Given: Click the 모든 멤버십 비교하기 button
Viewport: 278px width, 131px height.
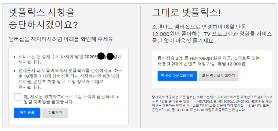Looking at the screenshot, I should click(x=218, y=76).
